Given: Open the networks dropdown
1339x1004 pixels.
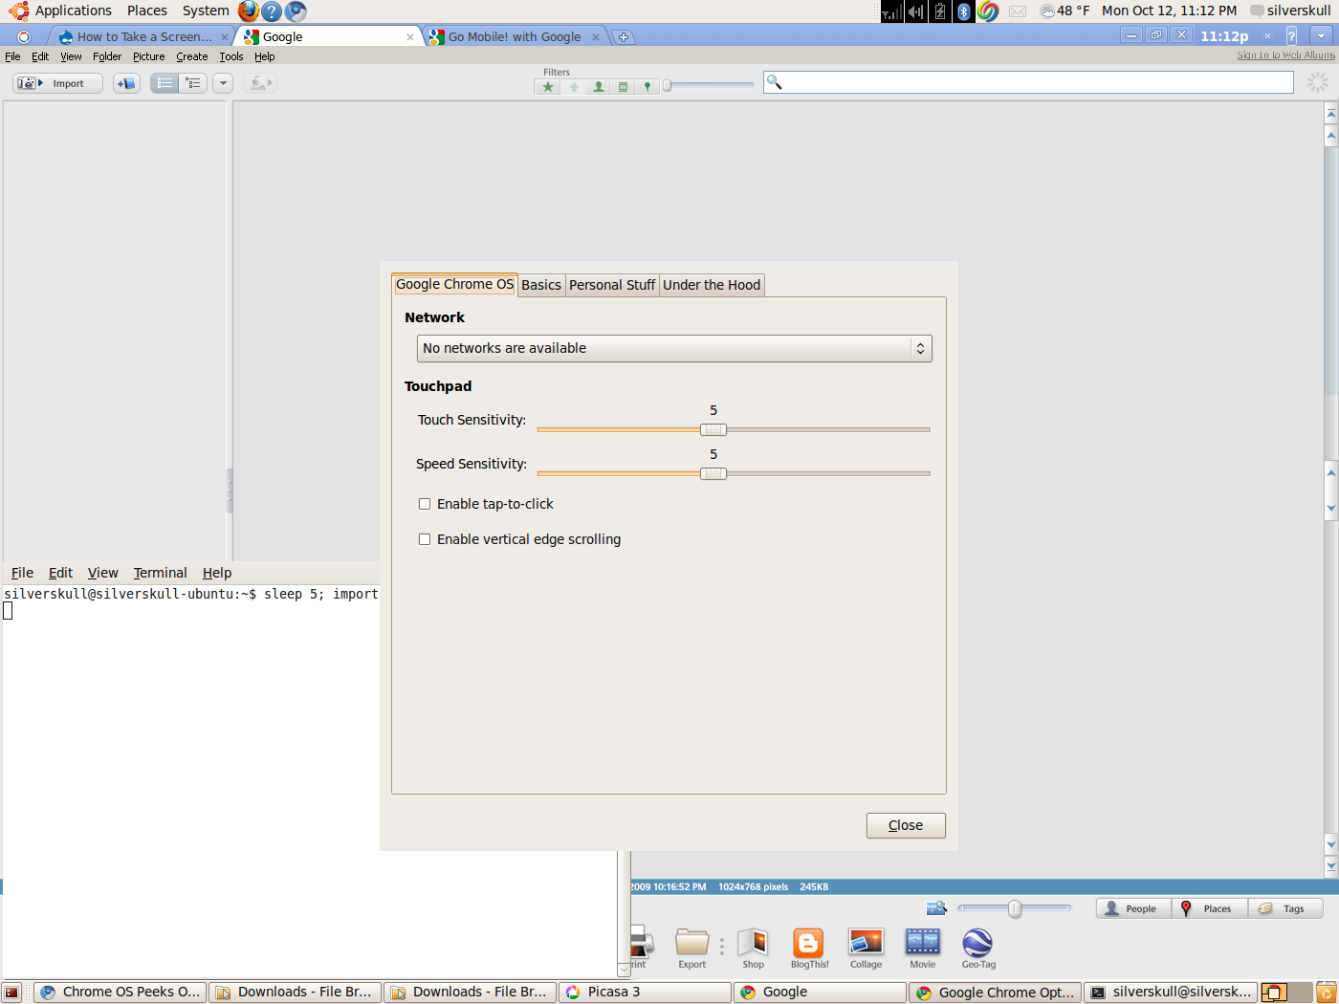Looking at the screenshot, I should (674, 348).
